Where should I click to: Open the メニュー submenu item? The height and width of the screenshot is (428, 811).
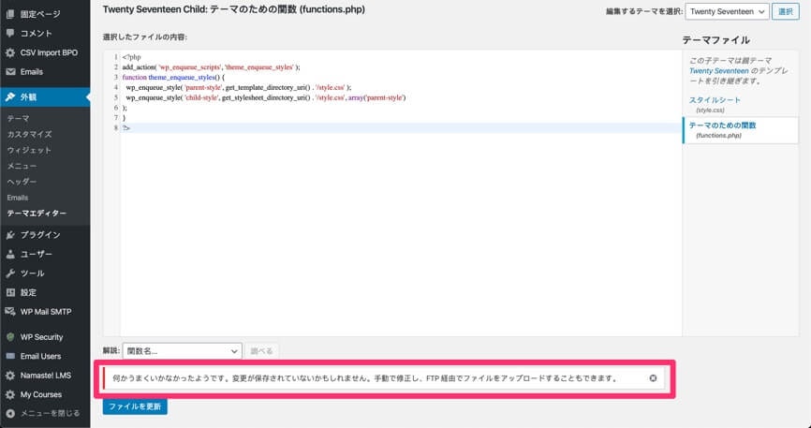point(22,166)
